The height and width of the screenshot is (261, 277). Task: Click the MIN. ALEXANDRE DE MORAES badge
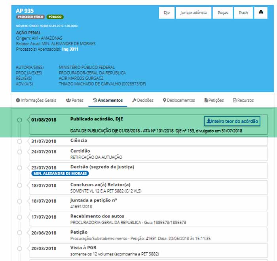click(x=60, y=173)
